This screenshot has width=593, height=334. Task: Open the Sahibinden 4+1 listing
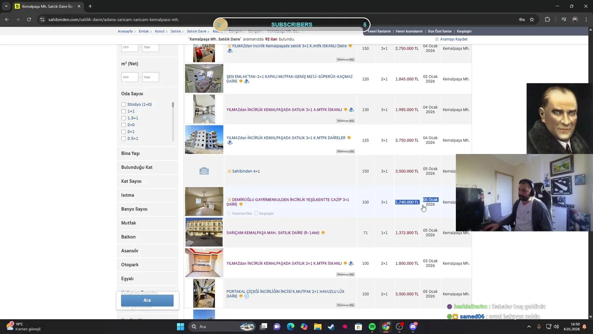246,171
